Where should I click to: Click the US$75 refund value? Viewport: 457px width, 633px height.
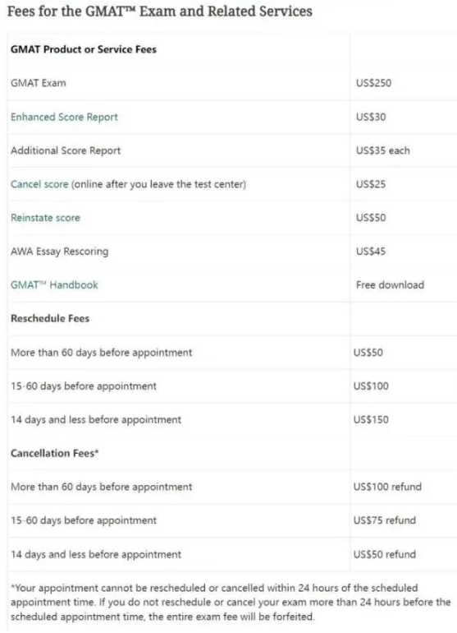[x=385, y=520]
